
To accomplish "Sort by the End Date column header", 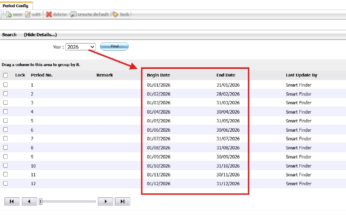I will (x=226, y=75).
